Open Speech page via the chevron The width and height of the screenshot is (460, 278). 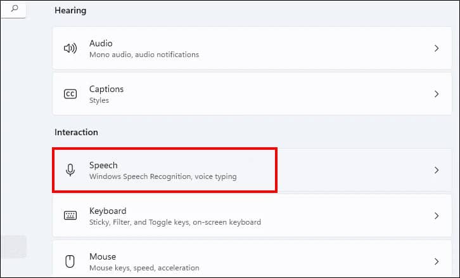tap(436, 170)
